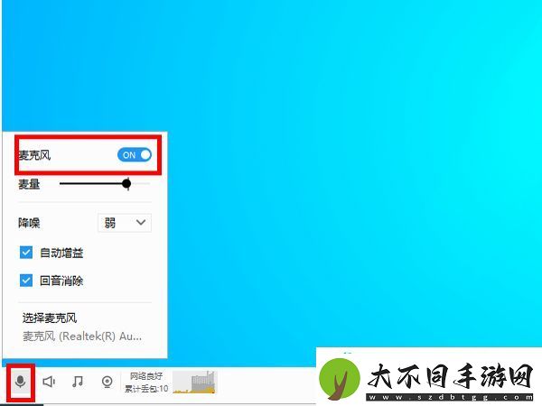Select 麦克风 (Realtek(R) Au... device entry
The width and height of the screenshot is (542, 406).
pos(82,336)
